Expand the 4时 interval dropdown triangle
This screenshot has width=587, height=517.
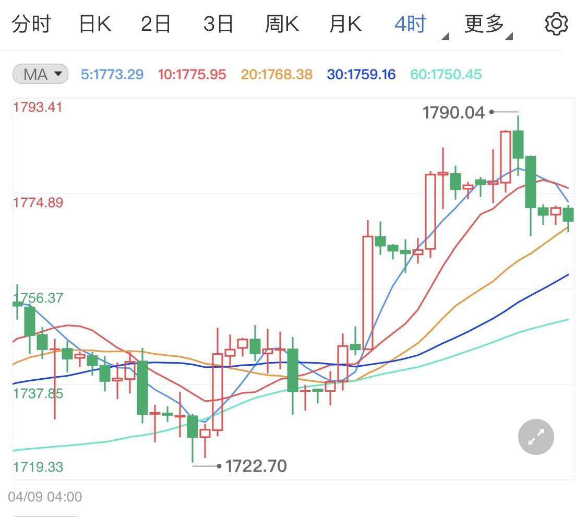point(445,37)
